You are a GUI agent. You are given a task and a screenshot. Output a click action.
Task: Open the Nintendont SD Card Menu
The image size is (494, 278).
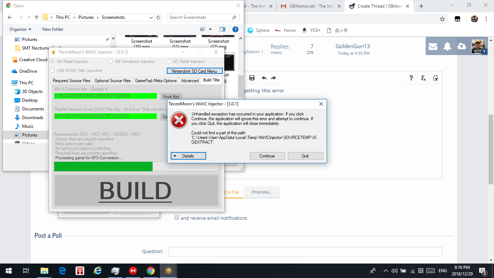(195, 71)
